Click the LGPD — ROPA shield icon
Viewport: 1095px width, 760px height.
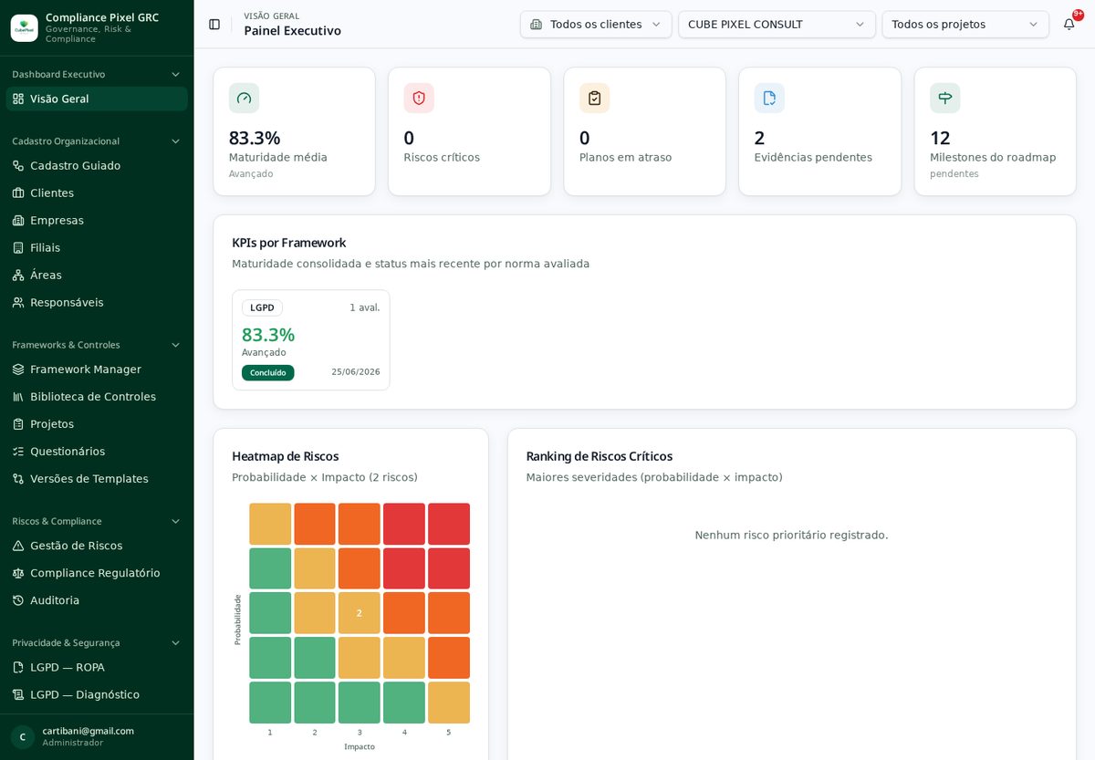18,668
